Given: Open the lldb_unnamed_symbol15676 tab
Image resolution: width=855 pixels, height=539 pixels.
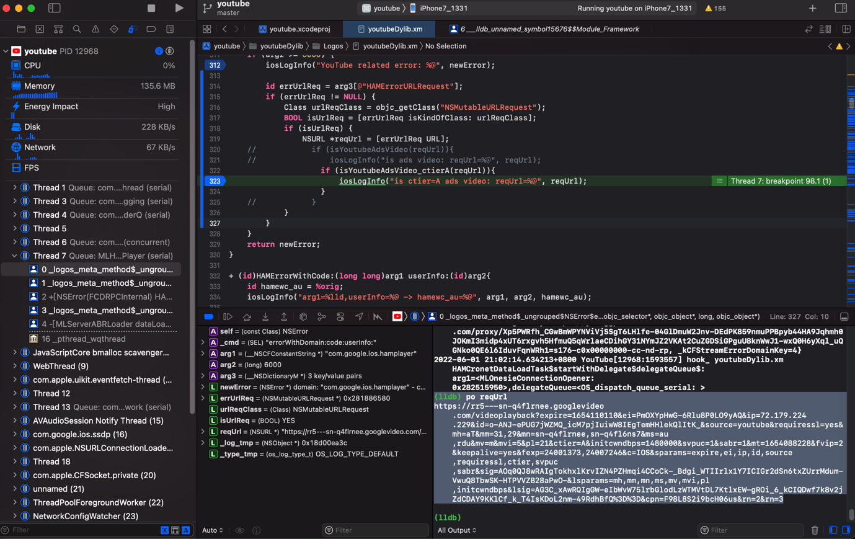Looking at the screenshot, I should pyautogui.click(x=544, y=29).
